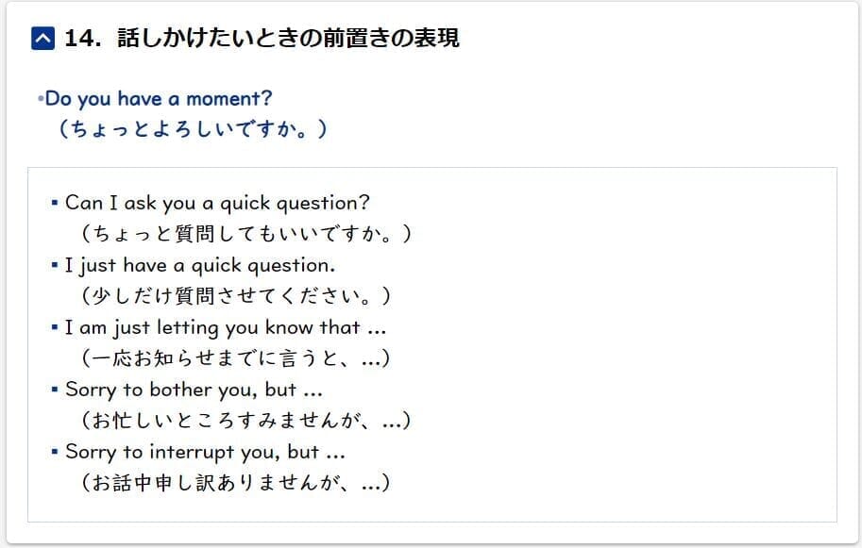Collapse section 14 with the blue chevron icon
Image resolution: width=862 pixels, height=548 pixels.
(42, 39)
